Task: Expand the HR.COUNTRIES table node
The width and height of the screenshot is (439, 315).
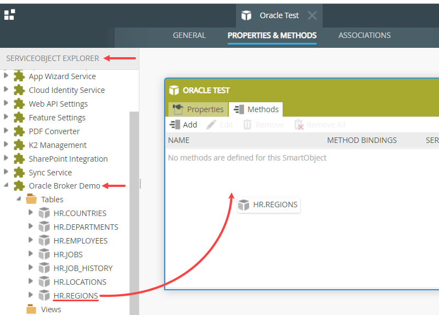Action: coord(31,212)
